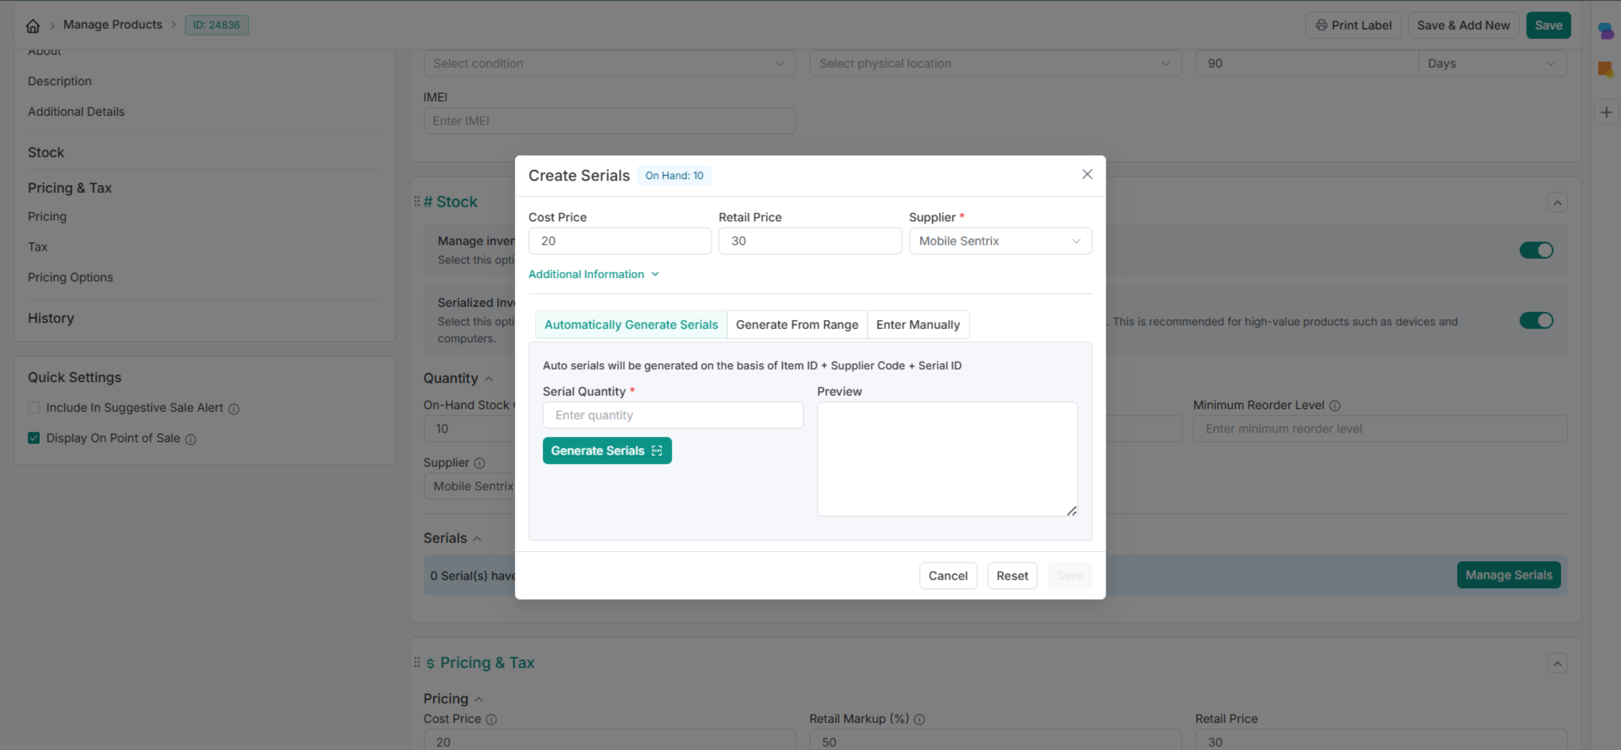Viewport: 1621px width, 750px height.
Task: Expand Additional Information section
Action: [593, 274]
